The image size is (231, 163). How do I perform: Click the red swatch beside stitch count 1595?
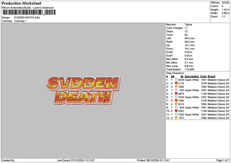tap(176, 100)
